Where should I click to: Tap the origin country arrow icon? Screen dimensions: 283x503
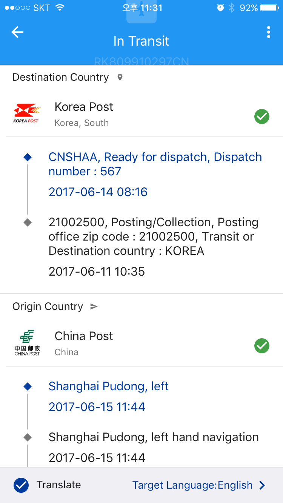pos(94,307)
